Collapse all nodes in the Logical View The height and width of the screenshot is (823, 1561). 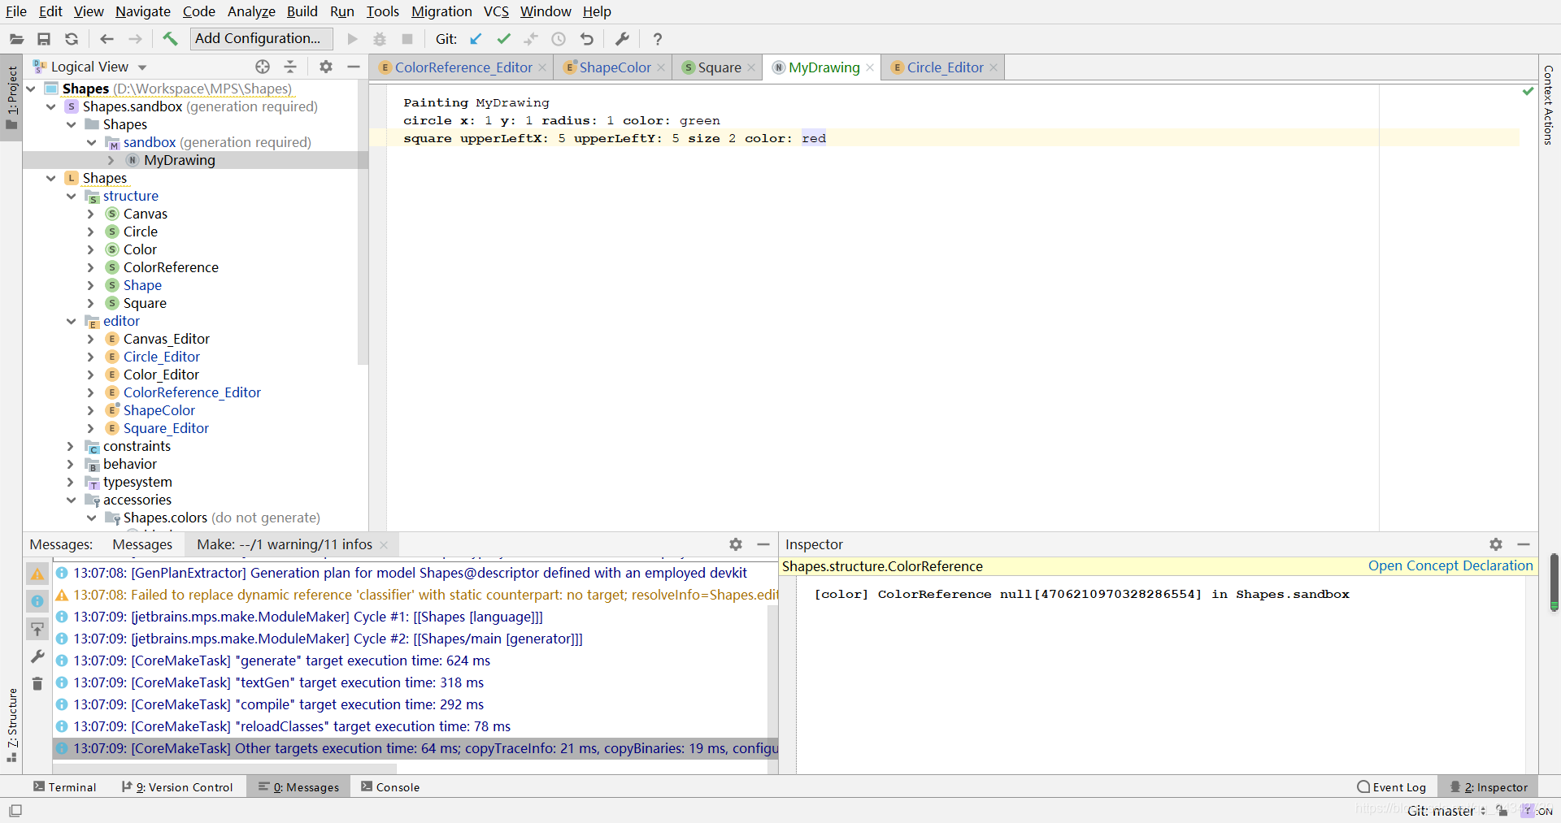coord(290,67)
